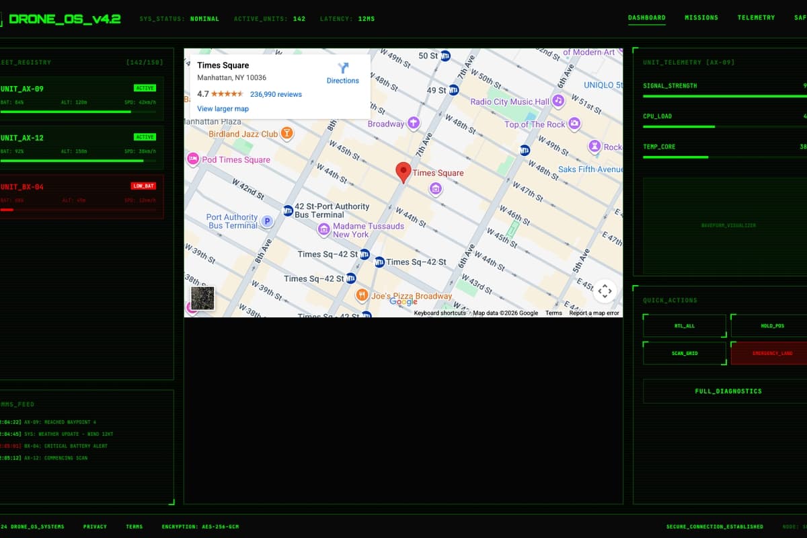Switch to the MISSIONS tab
Screen dimensions: 807x538
click(701, 17)
